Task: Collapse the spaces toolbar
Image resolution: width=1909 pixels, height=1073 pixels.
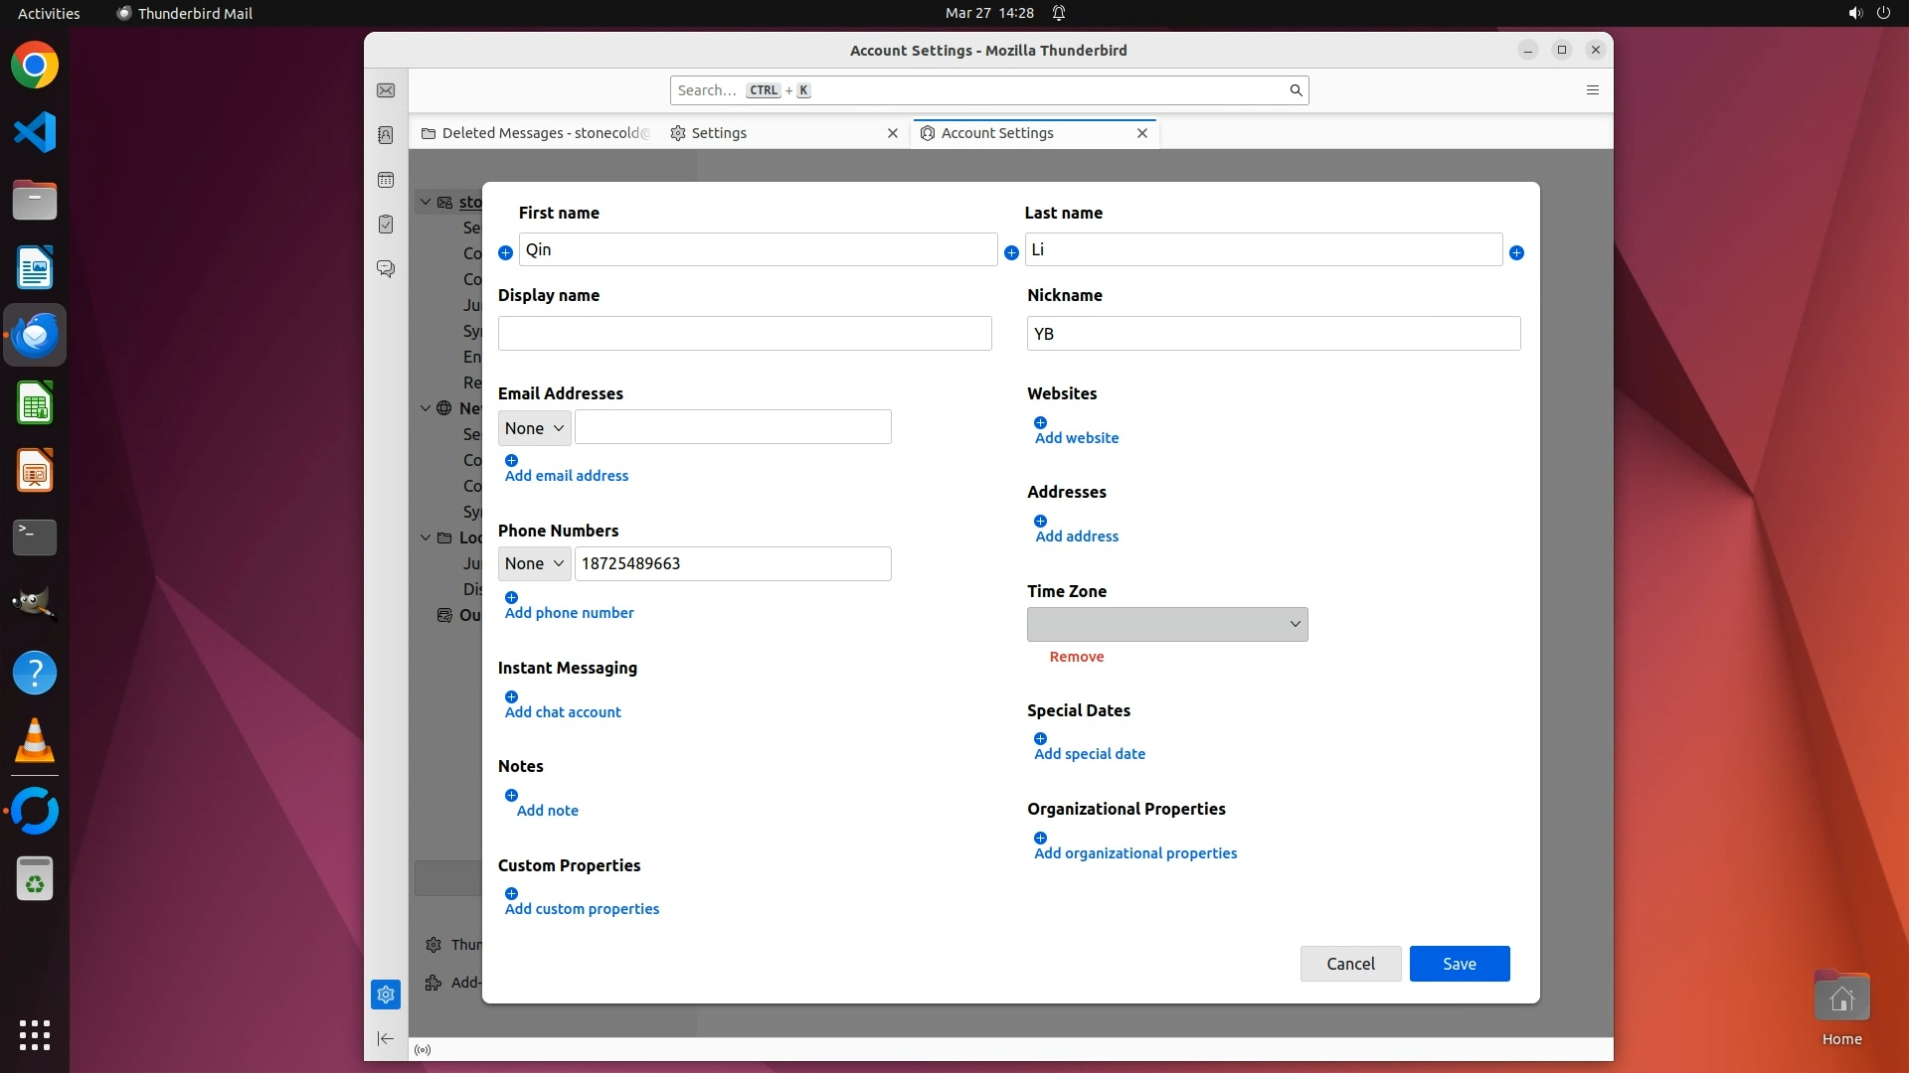Action: (386, 1039)
